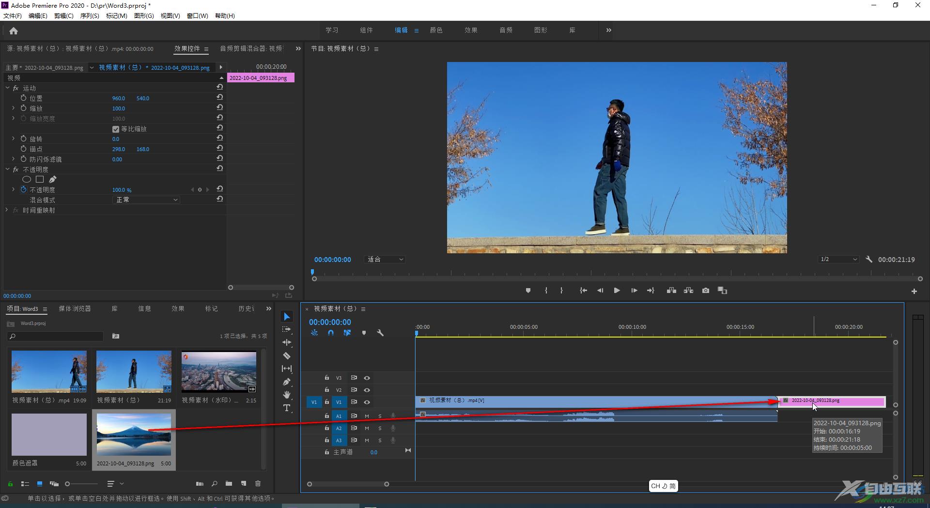The width and height of the screenshot is (930, 508).
Task: Solo track A2
Action: tap(380, 428)
